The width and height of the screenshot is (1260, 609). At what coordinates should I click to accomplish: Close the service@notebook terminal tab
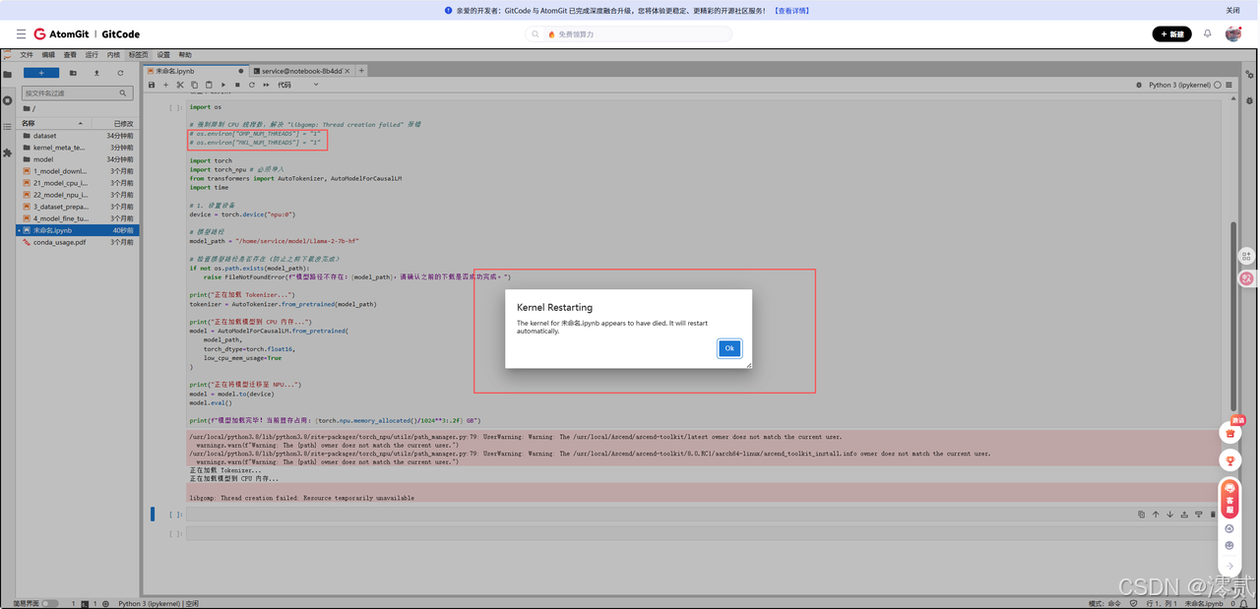[x=348, y=71]
